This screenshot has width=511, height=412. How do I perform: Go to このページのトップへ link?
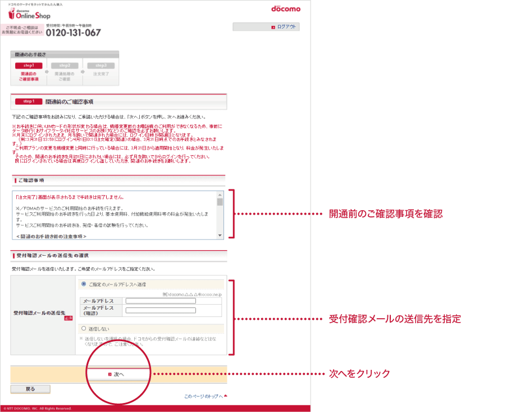(206, 396)
